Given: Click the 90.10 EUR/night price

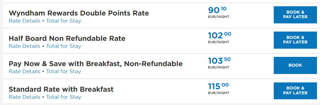Looking at the screenshot, I should [x=218, y=12].
